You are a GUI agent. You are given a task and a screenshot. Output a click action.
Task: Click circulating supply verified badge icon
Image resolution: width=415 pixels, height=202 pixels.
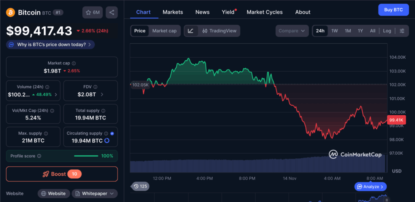pos(112,133)
